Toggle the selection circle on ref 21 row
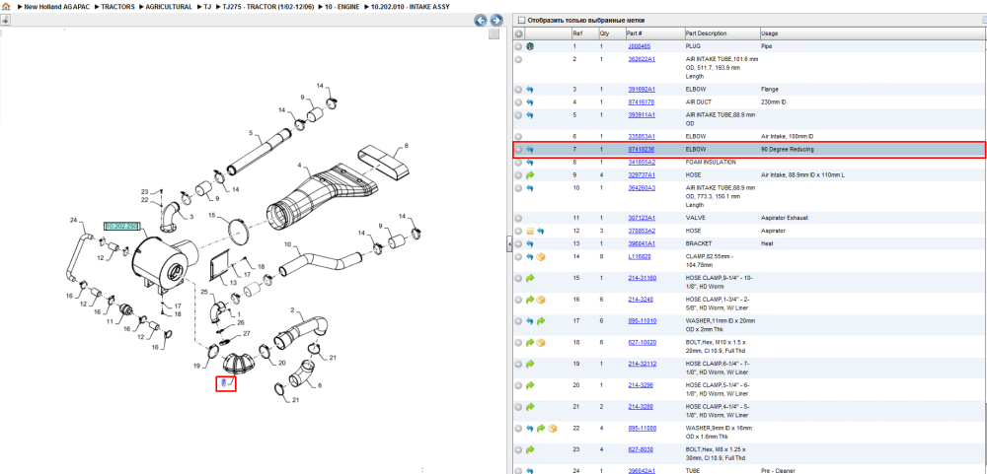 coord(518,407)
